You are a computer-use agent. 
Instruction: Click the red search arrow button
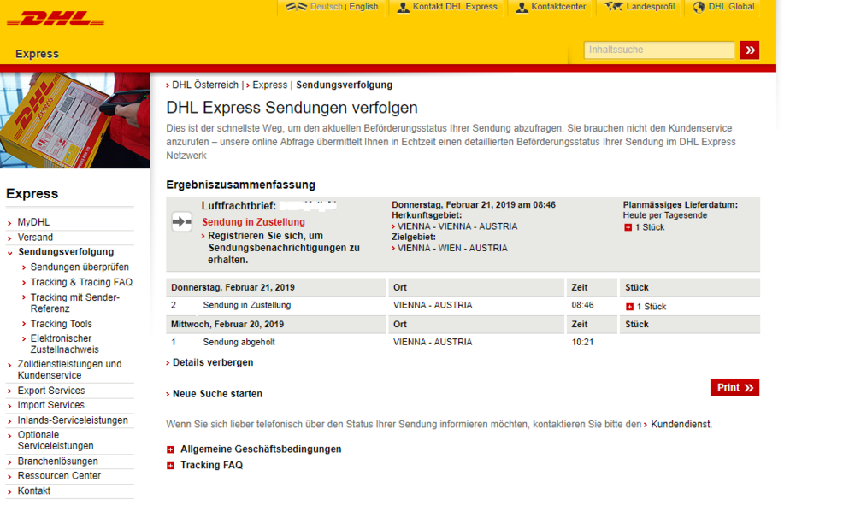(x=750, y=50)
